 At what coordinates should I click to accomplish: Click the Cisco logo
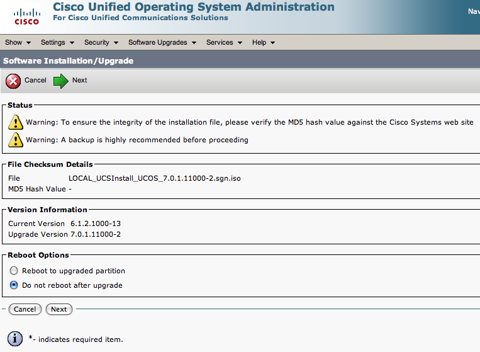click(26, 17)
